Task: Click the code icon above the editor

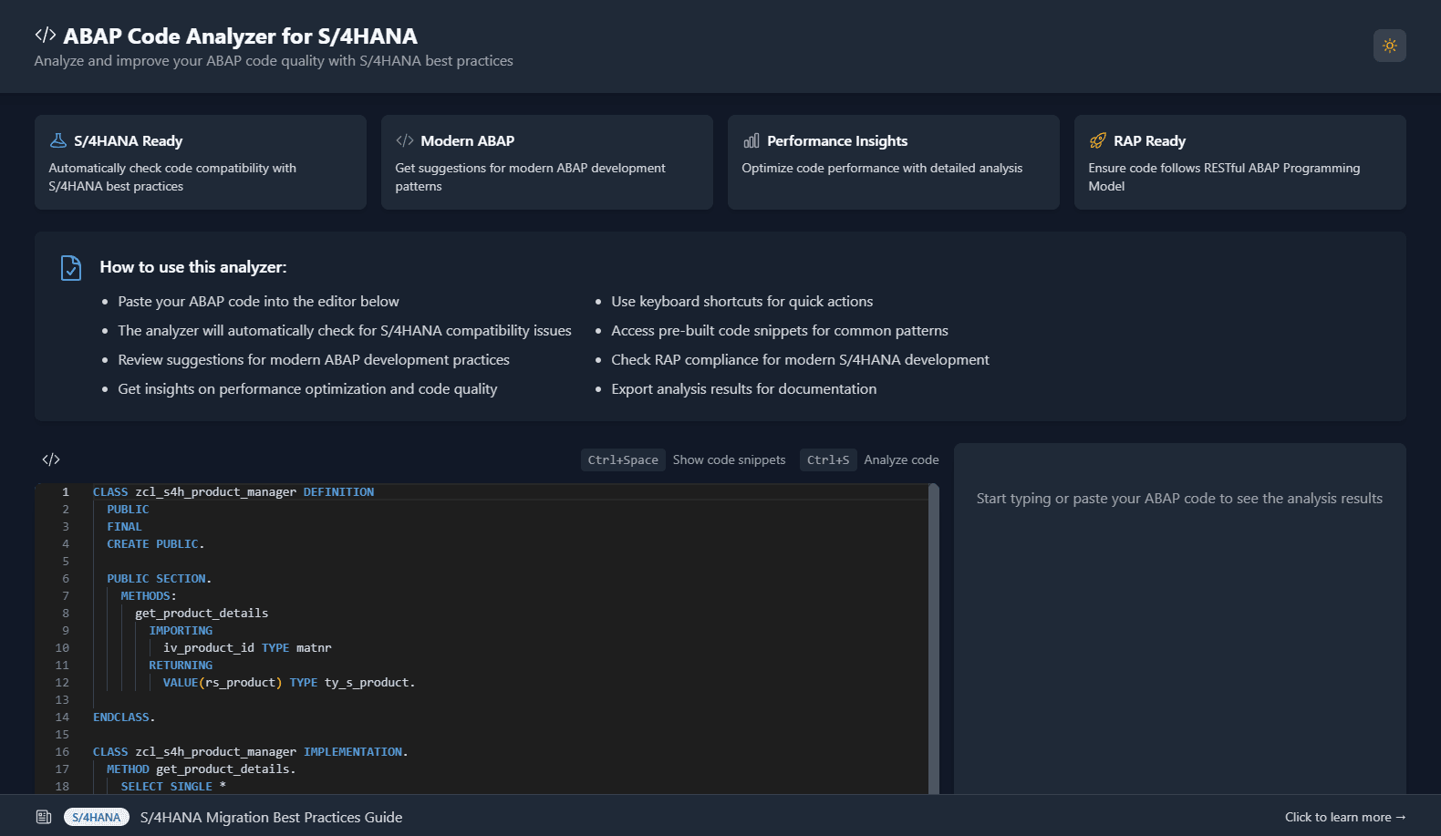Action: coord(51,459)
